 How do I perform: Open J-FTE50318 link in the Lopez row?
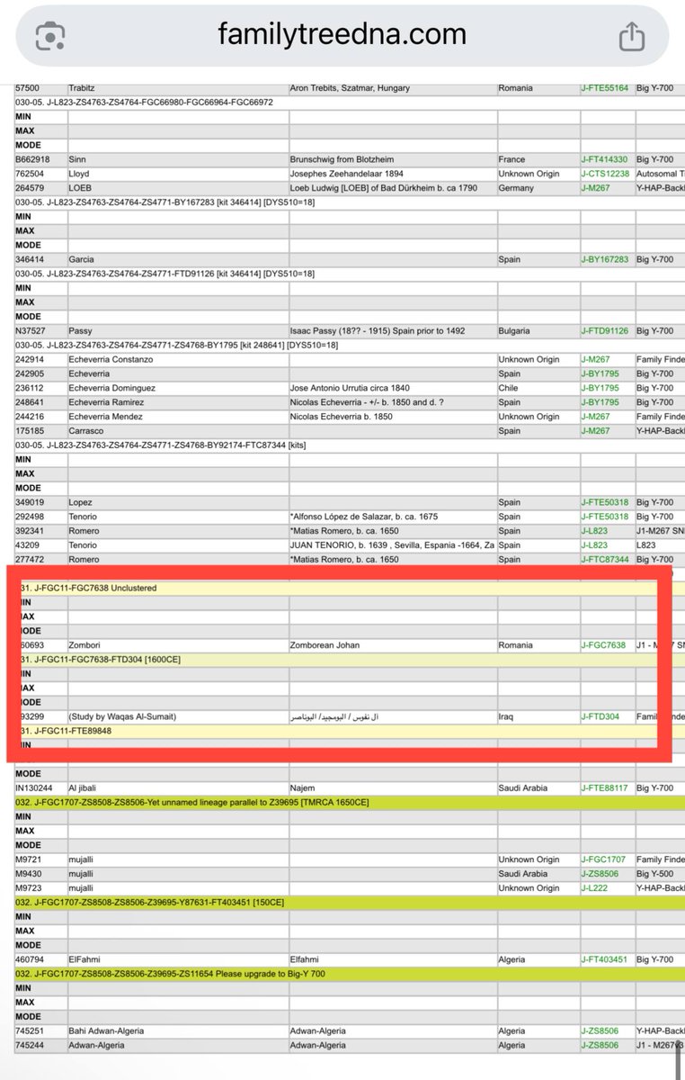pos(605,502)
